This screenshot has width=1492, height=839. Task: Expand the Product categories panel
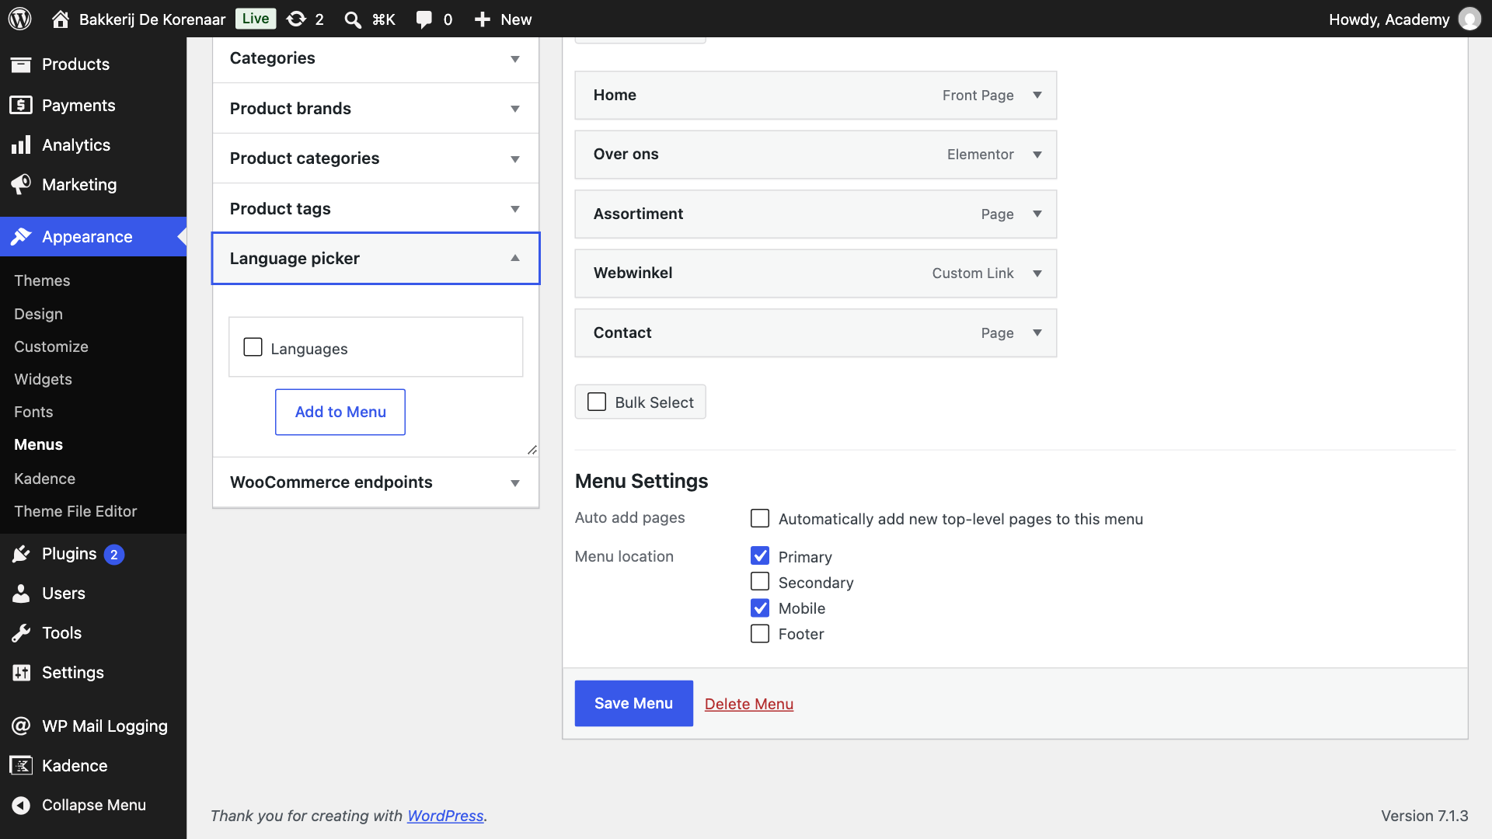[375, 158]
